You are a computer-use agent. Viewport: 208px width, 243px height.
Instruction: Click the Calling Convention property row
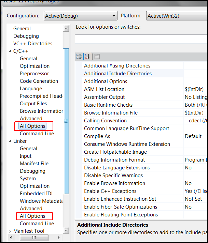(105, 121)
